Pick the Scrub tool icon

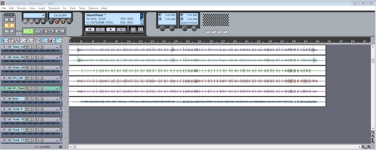click(17, 40)
